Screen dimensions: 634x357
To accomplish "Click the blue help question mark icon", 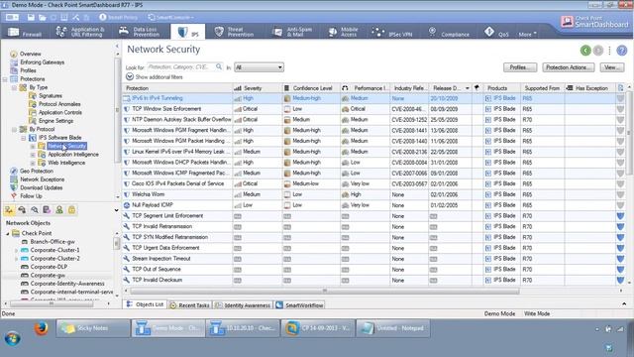I will click(622, 51).
